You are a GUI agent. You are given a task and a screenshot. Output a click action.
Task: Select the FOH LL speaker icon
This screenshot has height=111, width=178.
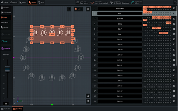click(36, 33)
